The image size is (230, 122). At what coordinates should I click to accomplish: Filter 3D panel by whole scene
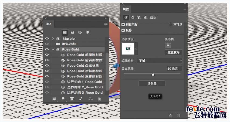[65, 32]
